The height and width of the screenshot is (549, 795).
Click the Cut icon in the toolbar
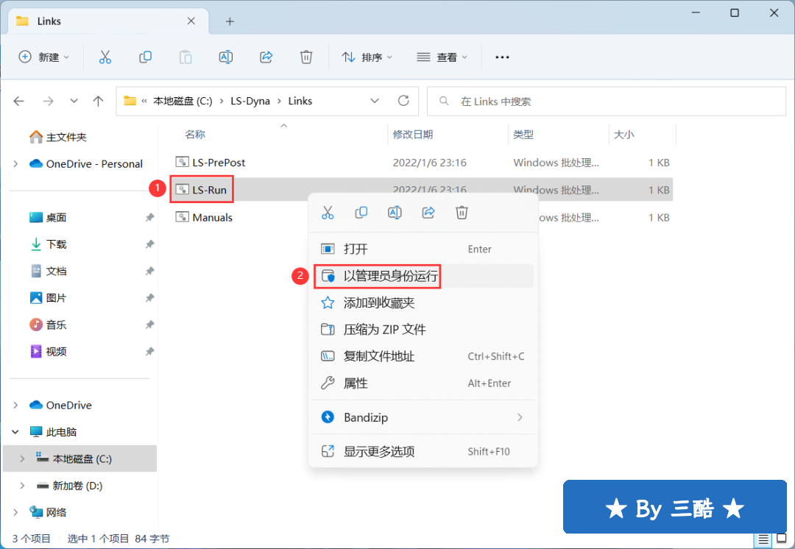pos(105,57)
